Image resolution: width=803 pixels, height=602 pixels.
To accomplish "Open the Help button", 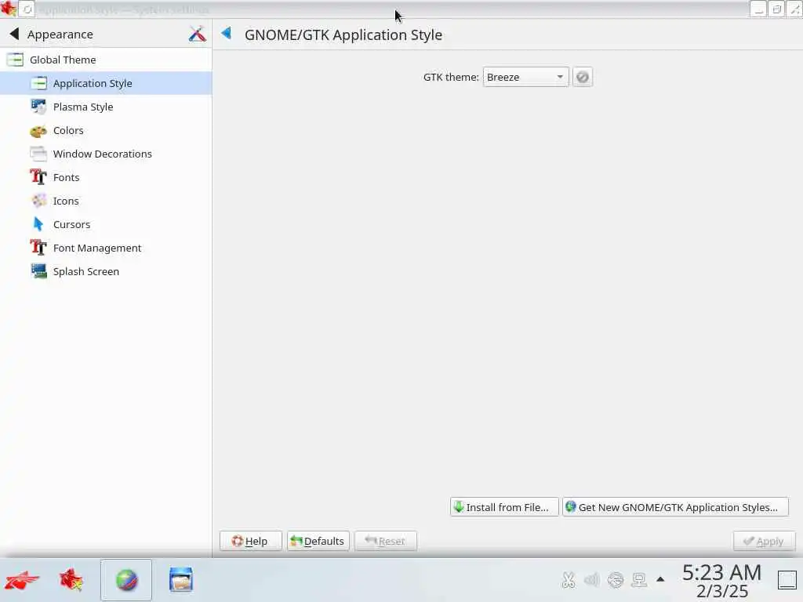I will click(250, 541).
